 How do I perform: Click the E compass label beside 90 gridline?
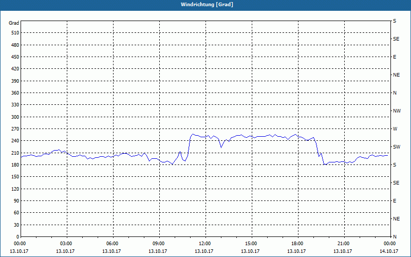pyautogui.click(x=395, y=201)
